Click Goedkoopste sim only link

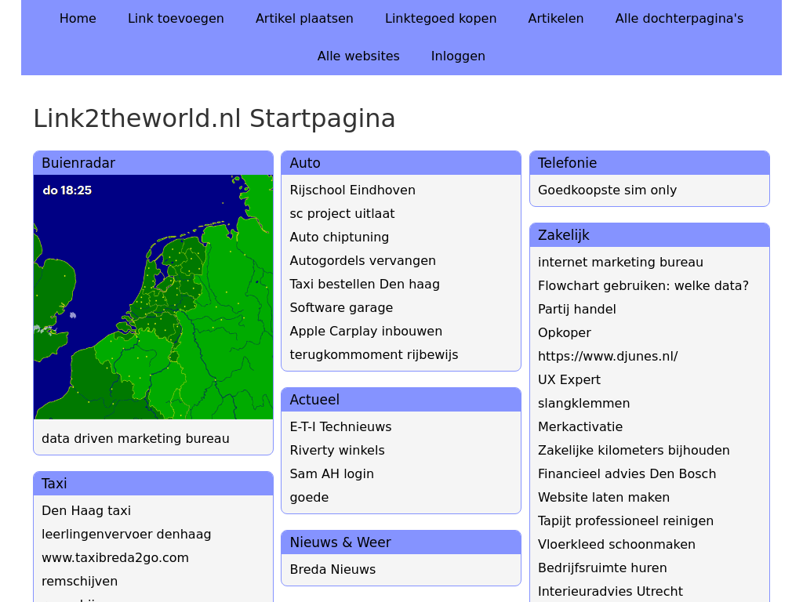(x=607, y=190)
